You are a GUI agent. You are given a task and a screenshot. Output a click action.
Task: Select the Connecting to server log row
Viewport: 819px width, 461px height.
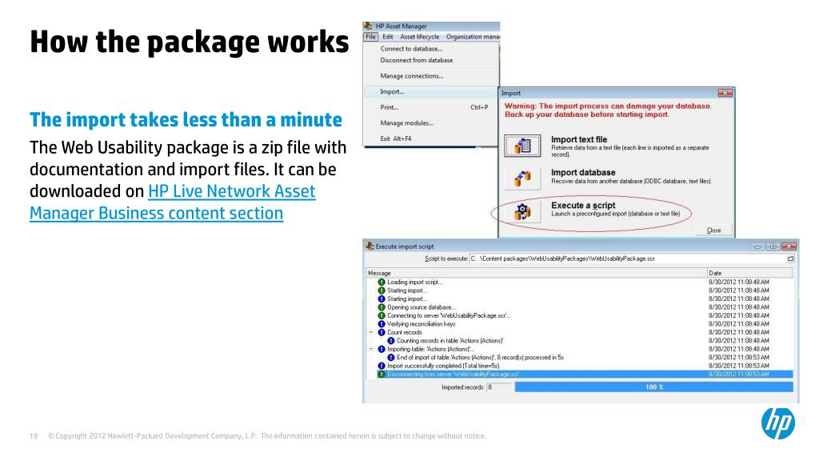pyautogui.click(x=580, y=315)
